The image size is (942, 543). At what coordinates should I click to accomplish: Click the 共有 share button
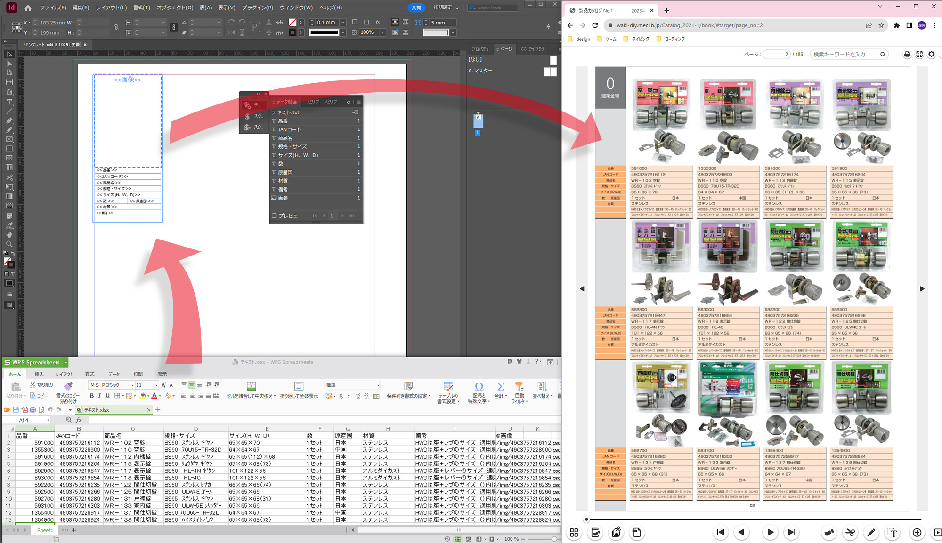(x=416, y=8)
